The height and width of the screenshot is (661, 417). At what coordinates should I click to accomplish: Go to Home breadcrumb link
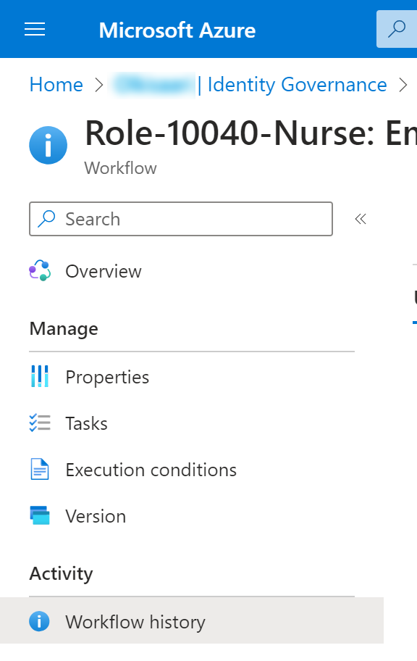click(56, 85)
